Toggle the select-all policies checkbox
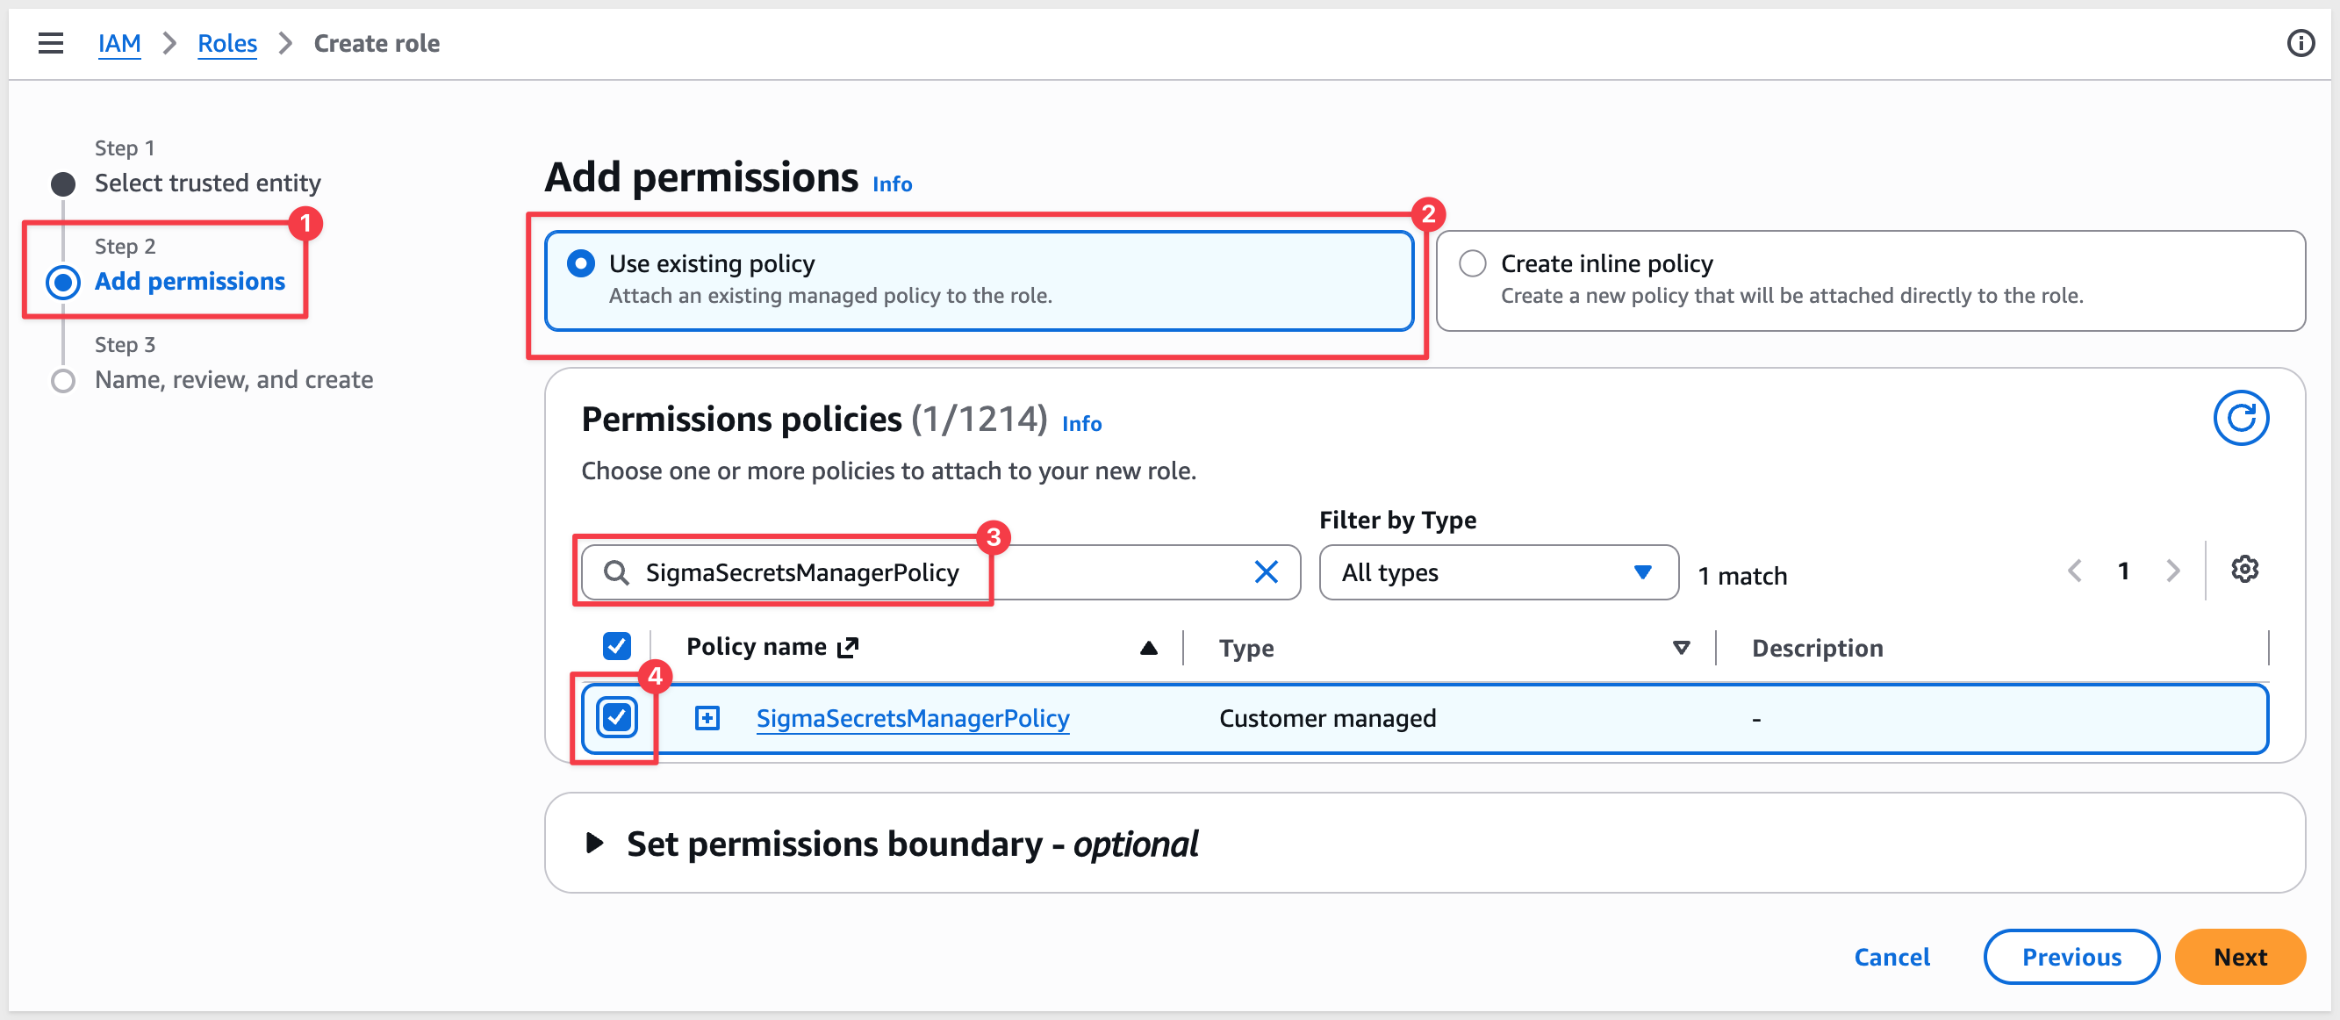The height and width of the screenshot is (1020, 2340). coord(617,646)
